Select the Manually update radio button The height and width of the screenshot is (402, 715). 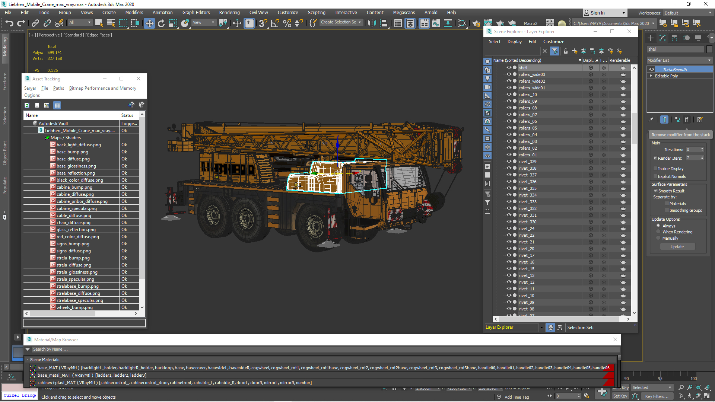click(x=658, y=238)
